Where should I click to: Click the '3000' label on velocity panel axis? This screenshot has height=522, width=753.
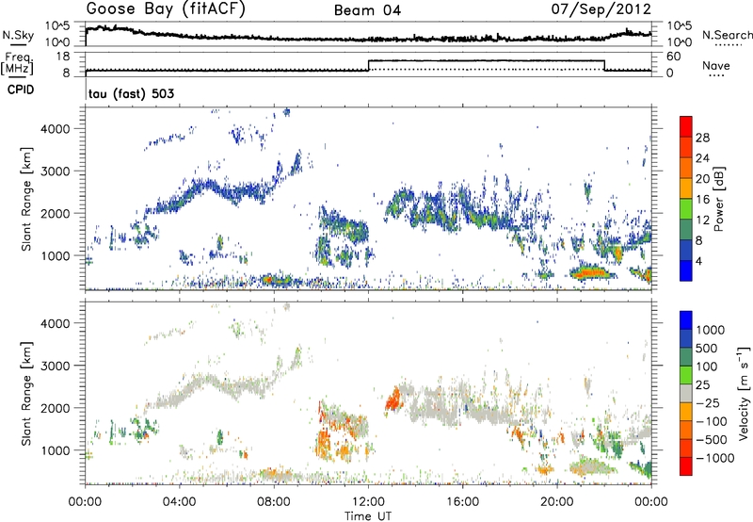click(x=56, y=366)
